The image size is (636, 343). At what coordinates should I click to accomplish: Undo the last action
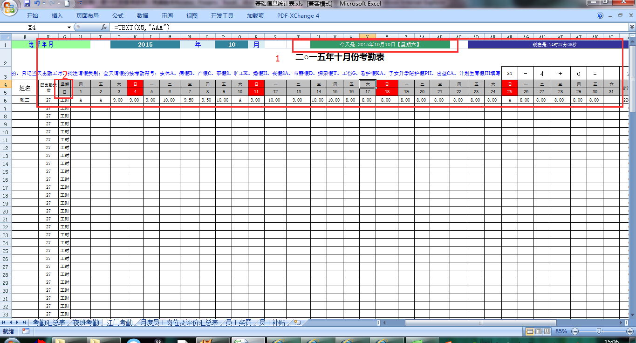(37, 4)
